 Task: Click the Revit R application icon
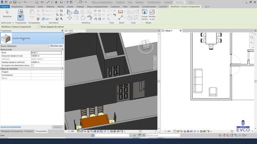pyautogui.click(x=2, y=2)
